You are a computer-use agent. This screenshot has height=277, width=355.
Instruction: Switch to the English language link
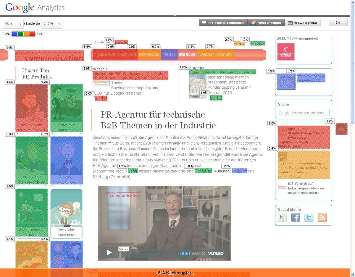coord(257,44)
